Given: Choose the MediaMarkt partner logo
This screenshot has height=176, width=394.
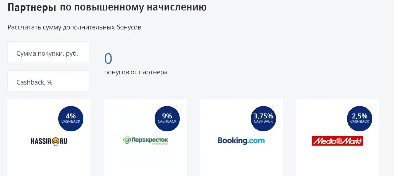Looking at the screenshot, I should 337,141.
